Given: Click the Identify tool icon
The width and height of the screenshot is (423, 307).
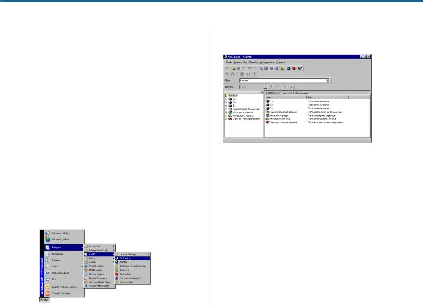Looking at the screenshot, I should 248,74.
